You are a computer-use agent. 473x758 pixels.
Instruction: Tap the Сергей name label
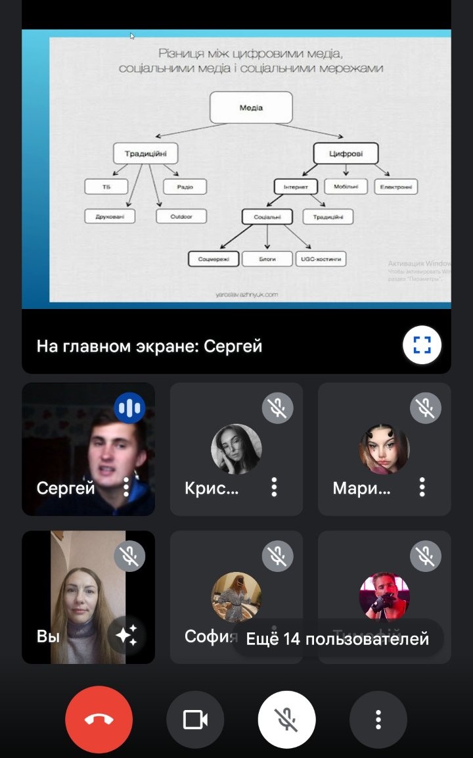pos(65,488)
